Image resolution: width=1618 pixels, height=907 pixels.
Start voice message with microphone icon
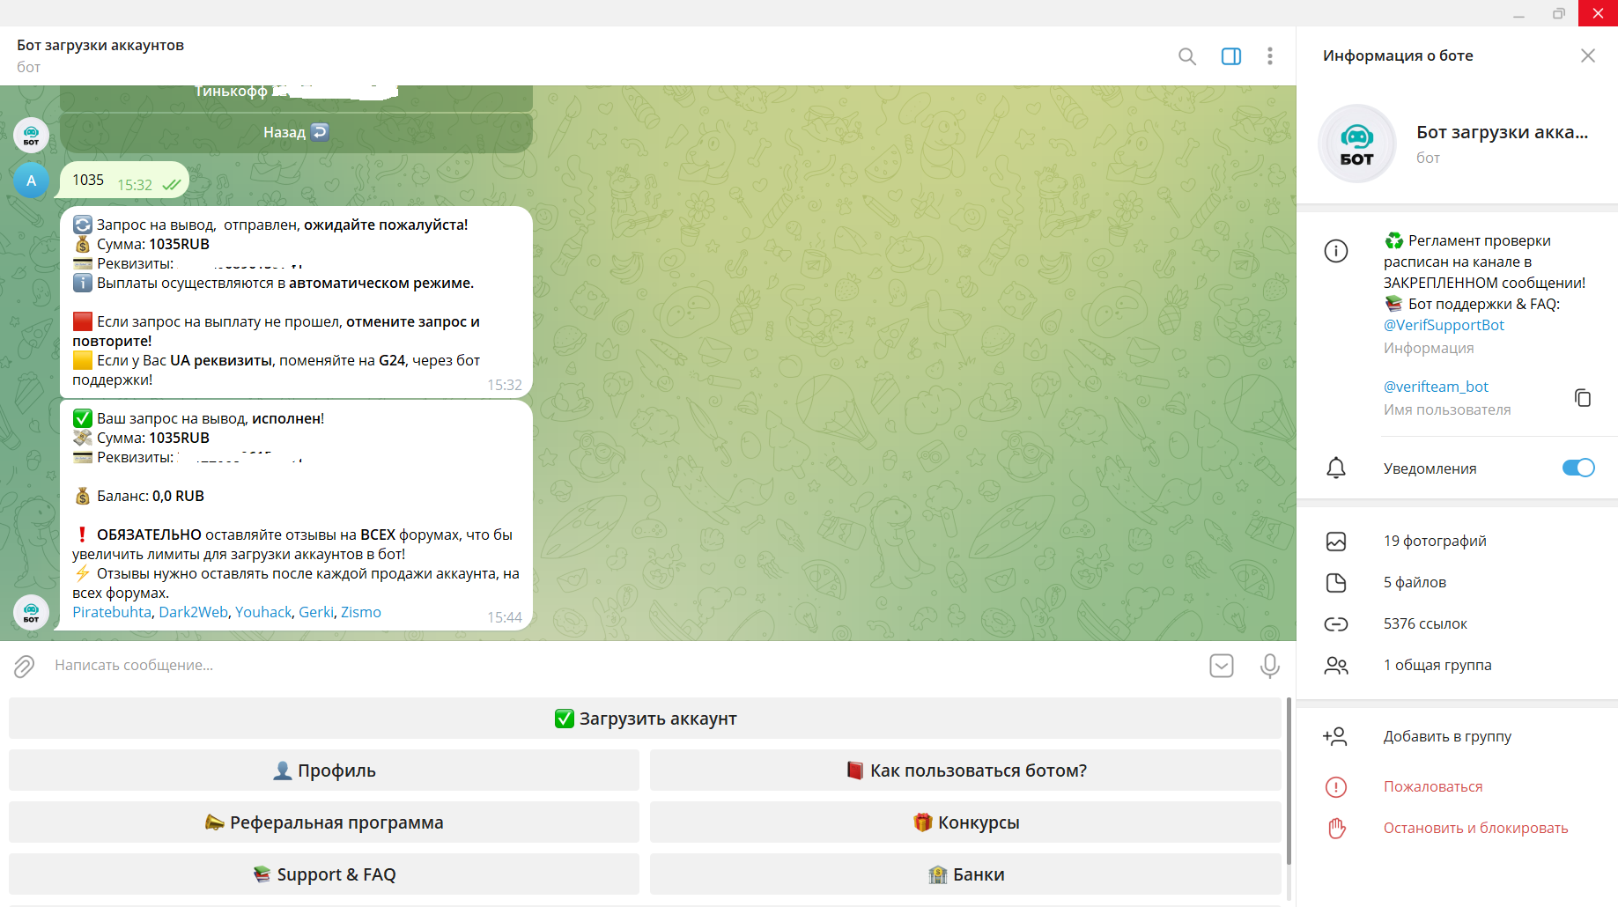[x=1269, y=666]
